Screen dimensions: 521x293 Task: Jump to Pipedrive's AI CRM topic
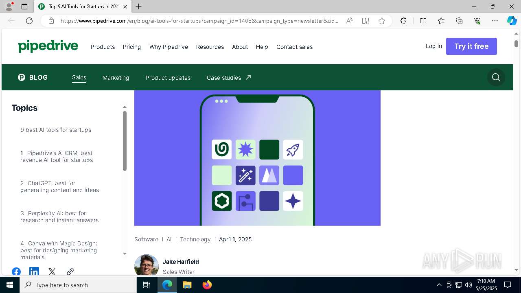pyautogui.click(x=57, y=156)
